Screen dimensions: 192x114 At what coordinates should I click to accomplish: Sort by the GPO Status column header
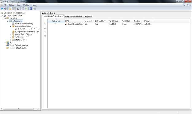click(x=115, y=21)
